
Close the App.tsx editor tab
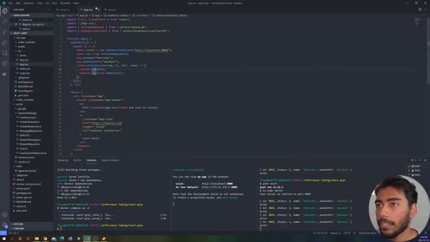[x=99, y=9]
